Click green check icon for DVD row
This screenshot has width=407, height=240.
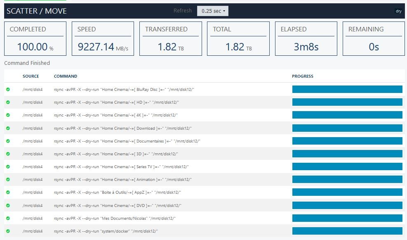click(x=8, y=205)
